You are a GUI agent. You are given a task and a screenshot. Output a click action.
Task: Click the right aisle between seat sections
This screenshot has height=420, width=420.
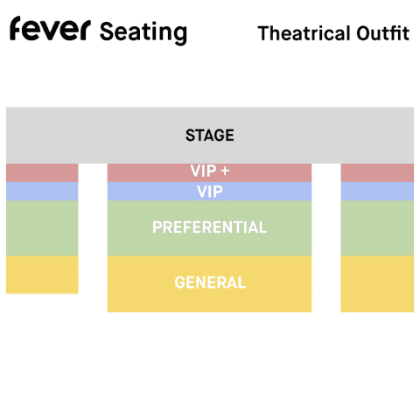[326, 238]
